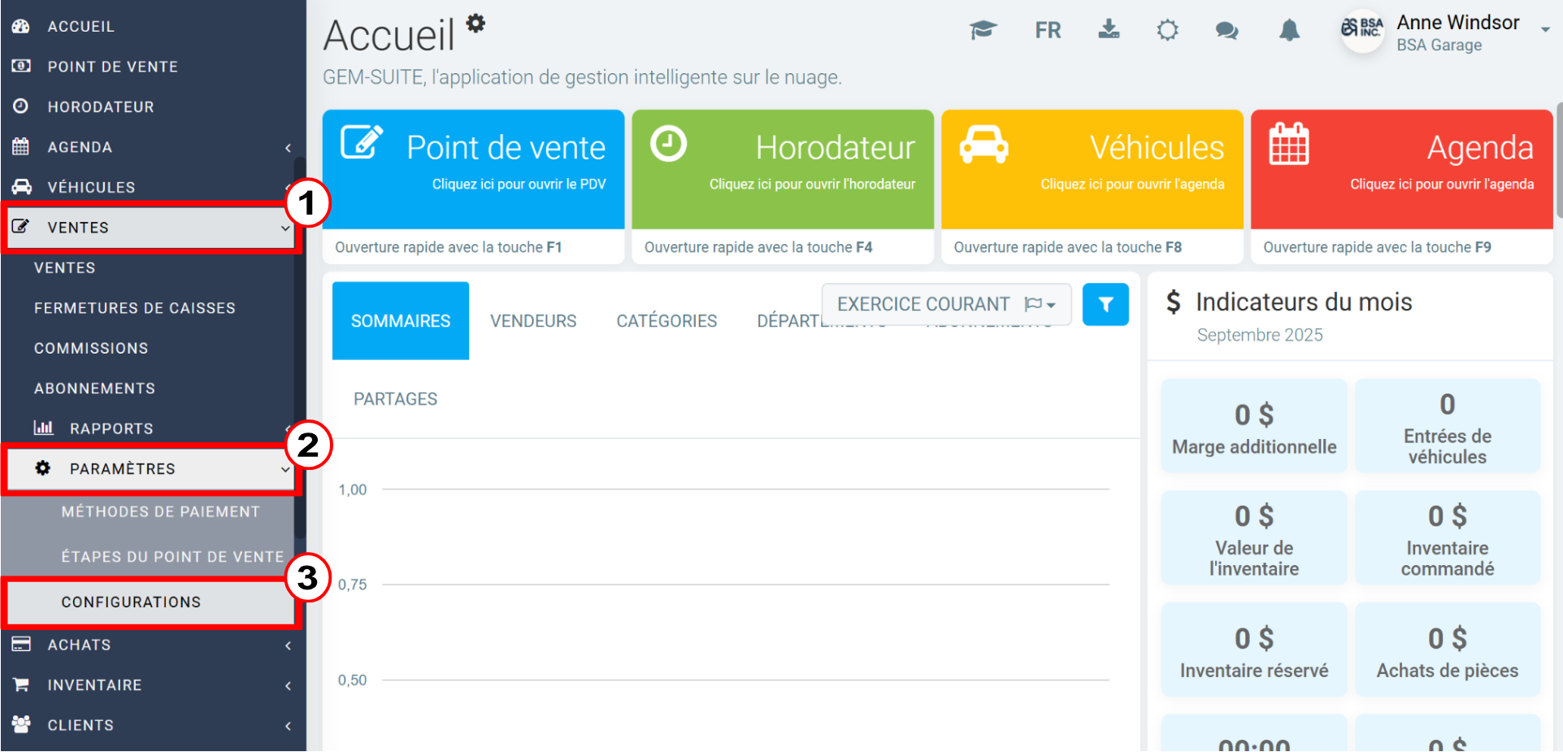The height and width of the screenshot is (752, 1563).
Task: Click the Valeur de l'inventaire card
Action: [1254, 538]
